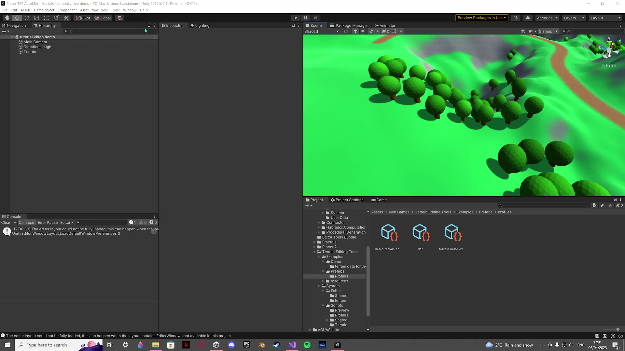Select Directional Light in Hierarchy

[38, 47]
